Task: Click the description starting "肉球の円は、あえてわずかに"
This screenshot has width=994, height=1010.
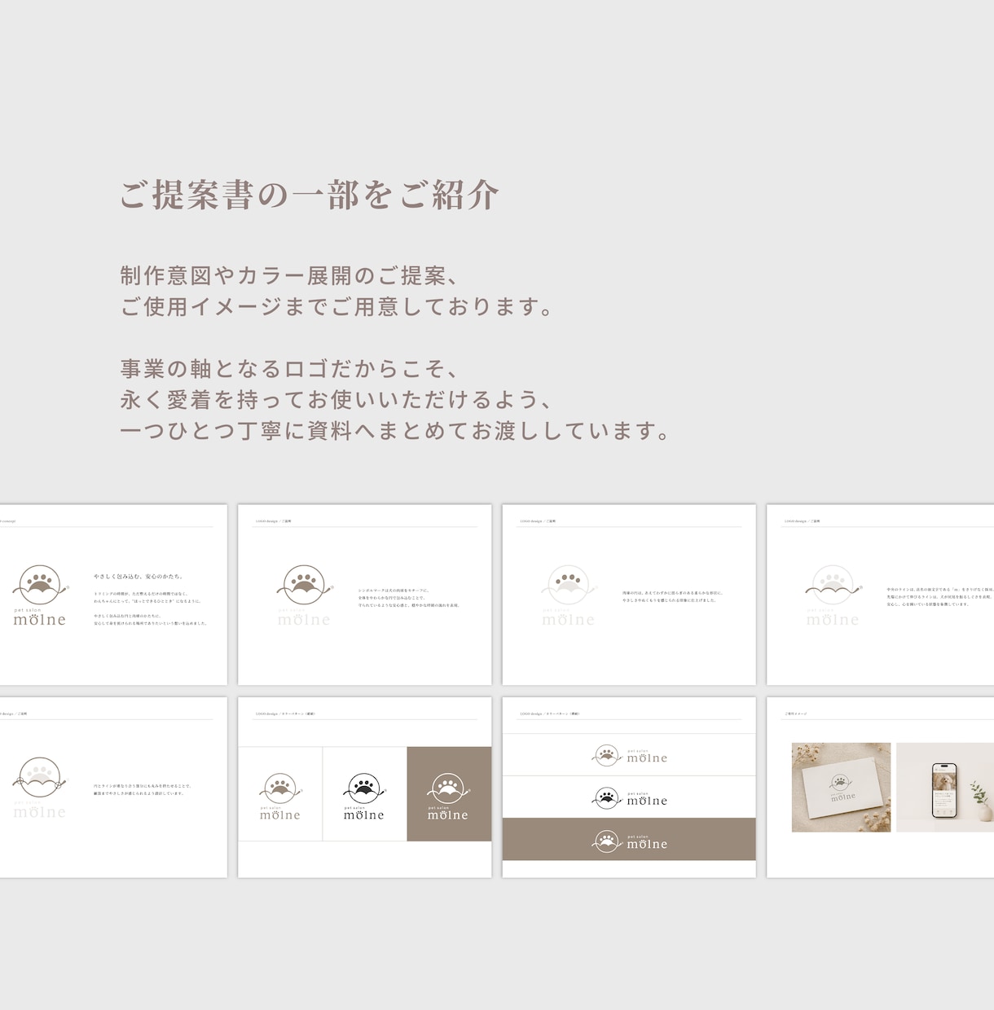Action: click(672, 596)
